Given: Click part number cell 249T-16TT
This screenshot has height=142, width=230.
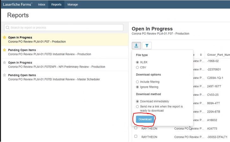Looking at the screenshot, I should click(x=214, y=87).
